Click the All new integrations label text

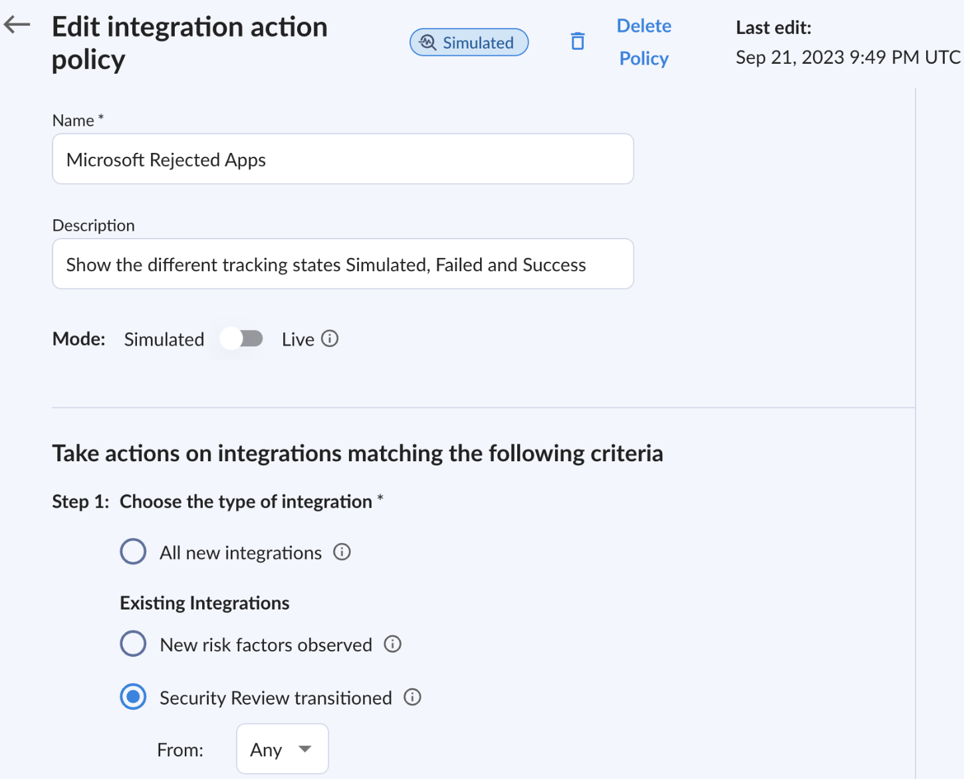click(240, 553)
